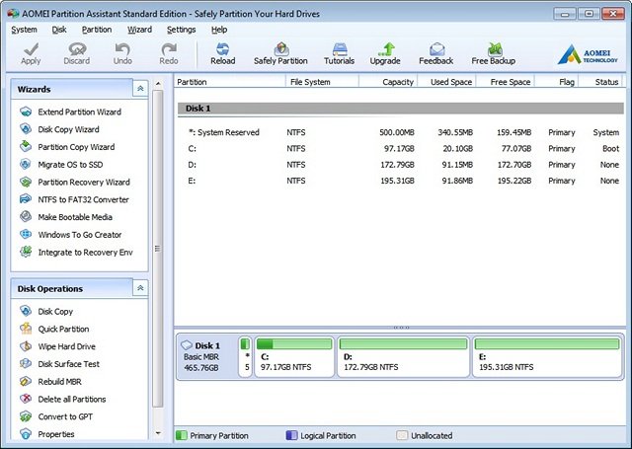
Task: Collapse the Wizards panel
Action: (x=140, y=89)
